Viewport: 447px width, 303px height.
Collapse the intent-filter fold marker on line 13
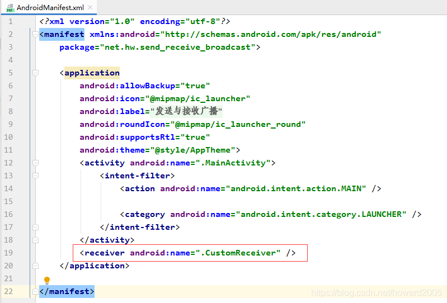click(x=35, y=176)
